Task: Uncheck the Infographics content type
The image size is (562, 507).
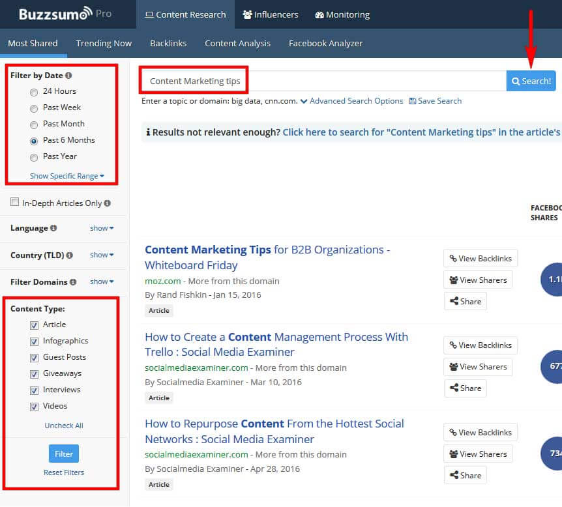Action: pyautogui.click(x=34, y=341)
